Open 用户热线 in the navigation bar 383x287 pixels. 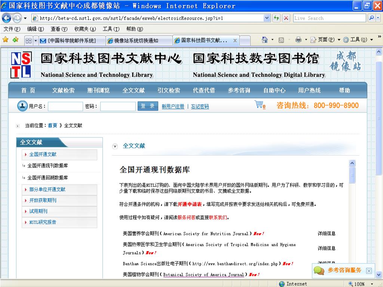click(309, 90)
